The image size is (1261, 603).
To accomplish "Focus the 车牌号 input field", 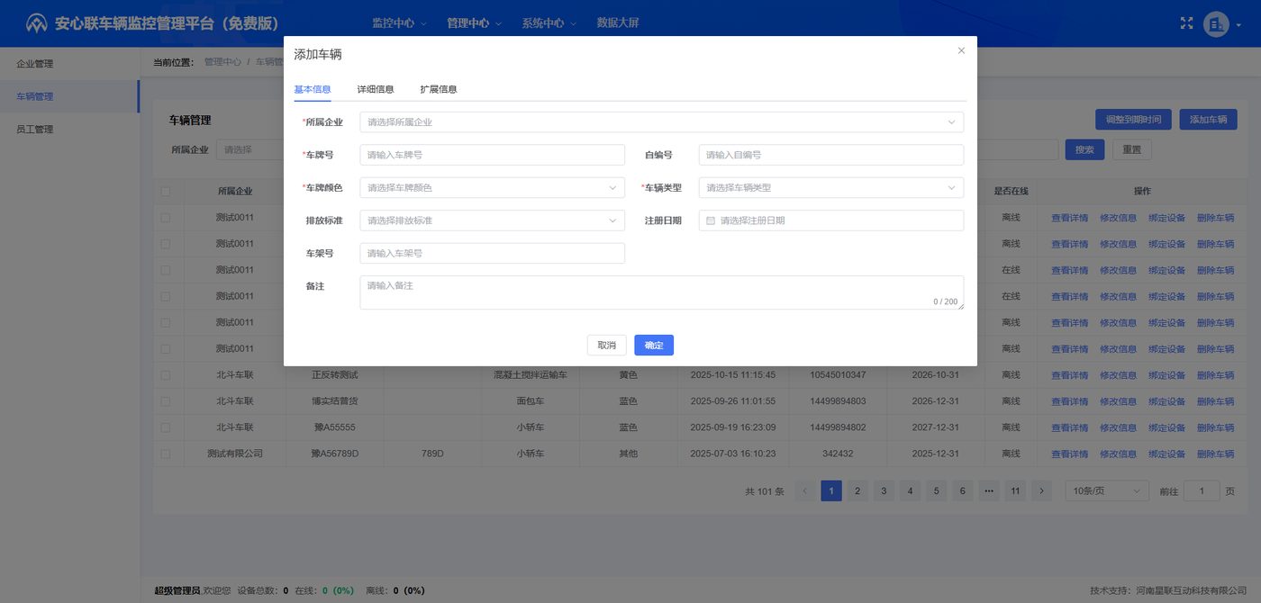I will point(493,155).
